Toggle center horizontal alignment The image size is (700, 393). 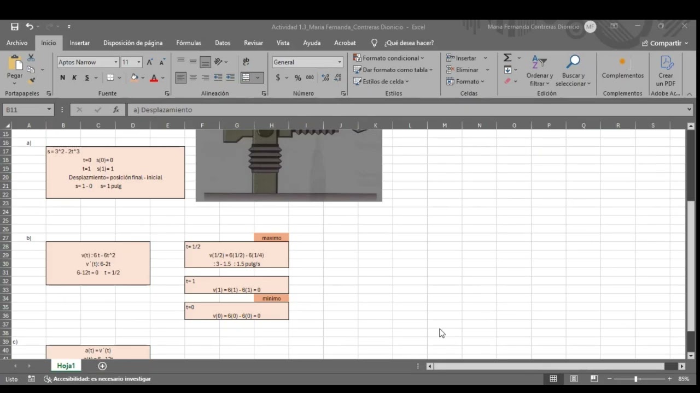193,78
